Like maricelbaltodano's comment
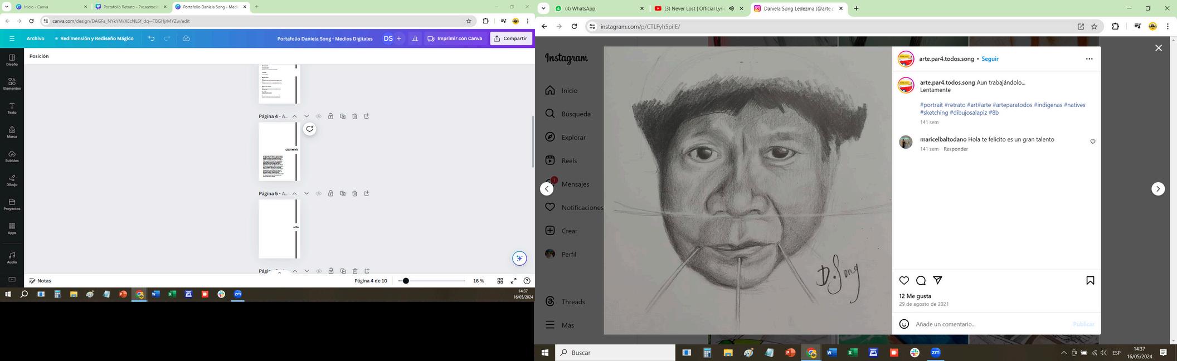This screenshot has height=361, width=1177. coord(1092,142)
